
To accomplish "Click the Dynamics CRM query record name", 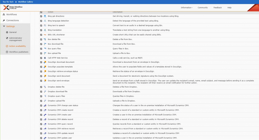I will pyautogui.click(x=60, y=124).
